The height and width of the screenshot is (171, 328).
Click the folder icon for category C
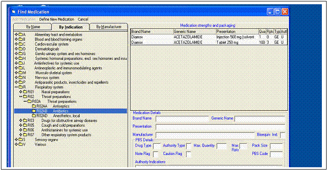[21, 44]
